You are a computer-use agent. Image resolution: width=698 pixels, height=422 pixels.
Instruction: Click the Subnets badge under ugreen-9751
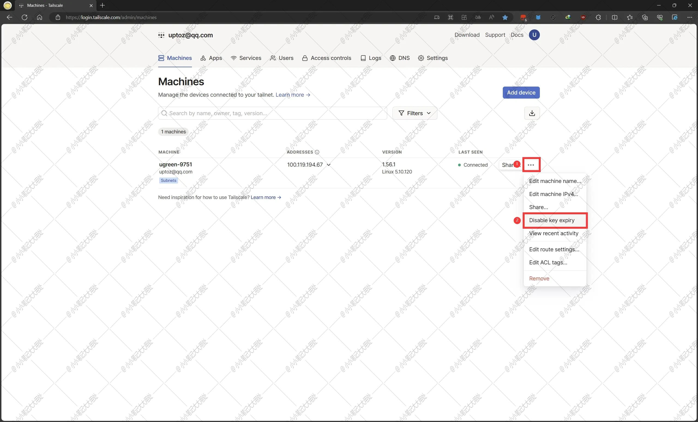point(169,181)
